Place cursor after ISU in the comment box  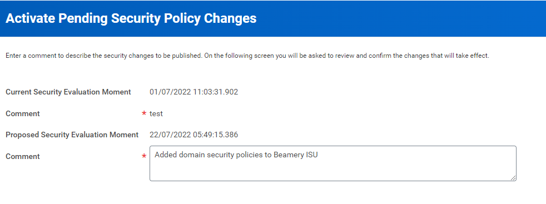coord(318,155)
